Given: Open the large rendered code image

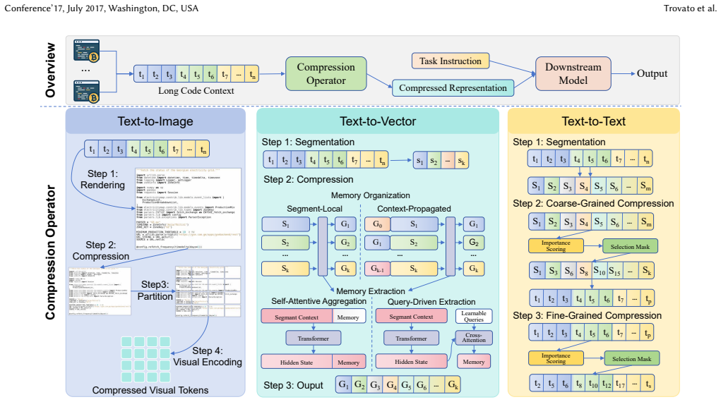Looking at the screenshot, I should coord(188,209).
